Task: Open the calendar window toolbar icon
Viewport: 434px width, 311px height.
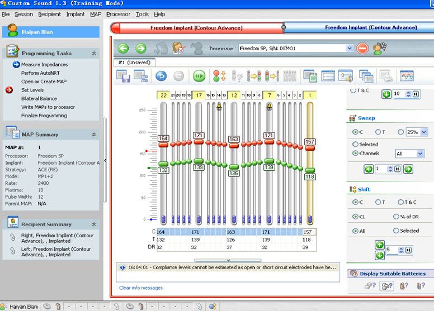Action: pos(310,76)
